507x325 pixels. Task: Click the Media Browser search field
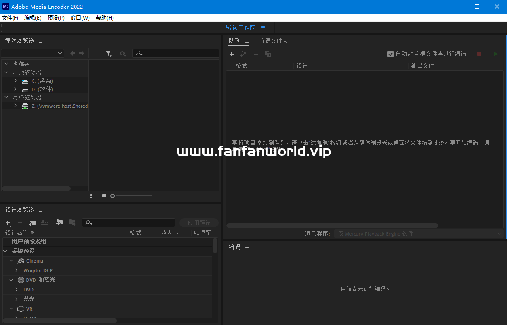point(176,53)
